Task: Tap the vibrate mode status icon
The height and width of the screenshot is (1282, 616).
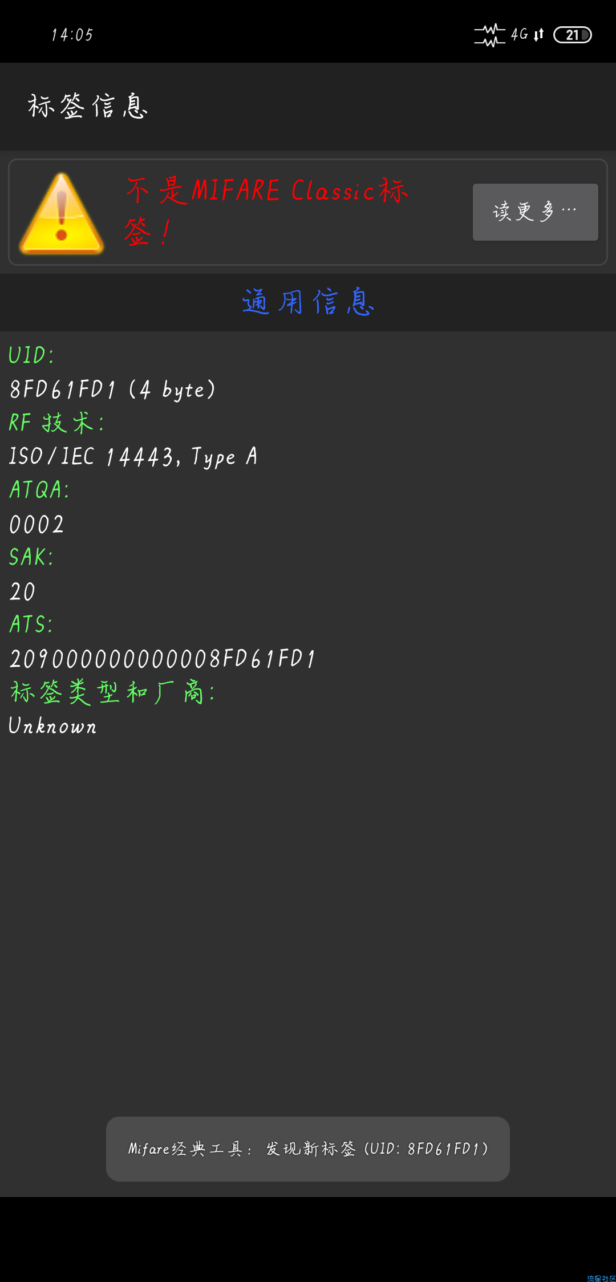Action: tap(489, 35)
